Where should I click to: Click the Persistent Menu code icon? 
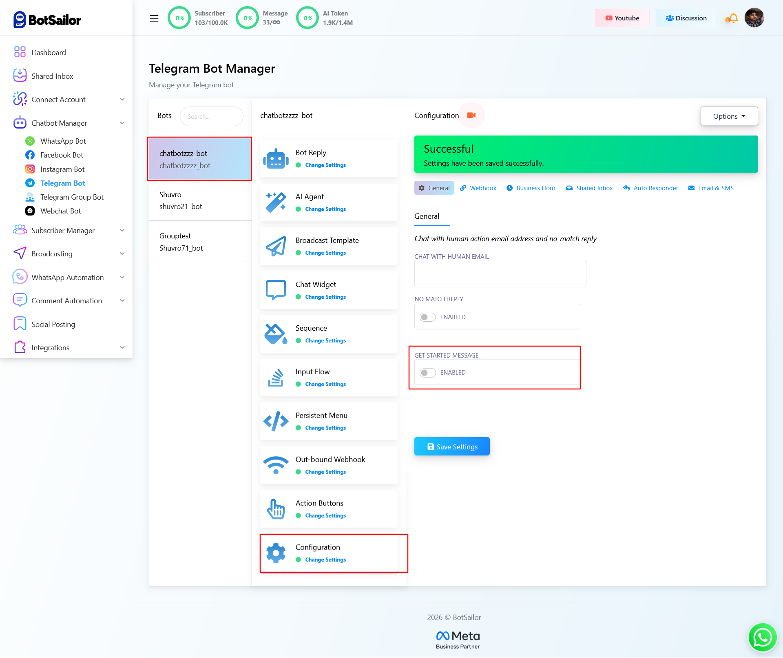(x=276, y=421)
